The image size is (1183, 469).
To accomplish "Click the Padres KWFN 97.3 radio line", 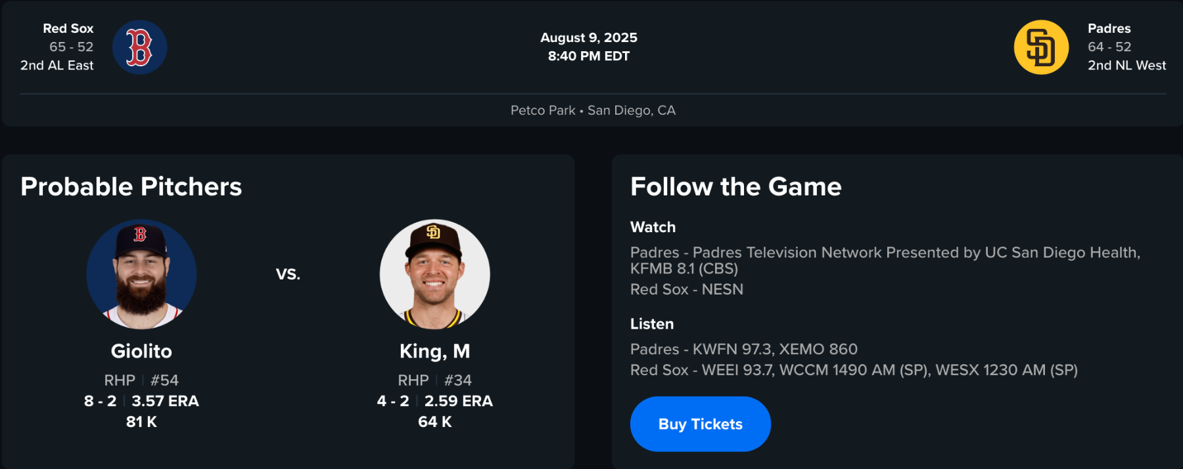I will coord(743,349).
